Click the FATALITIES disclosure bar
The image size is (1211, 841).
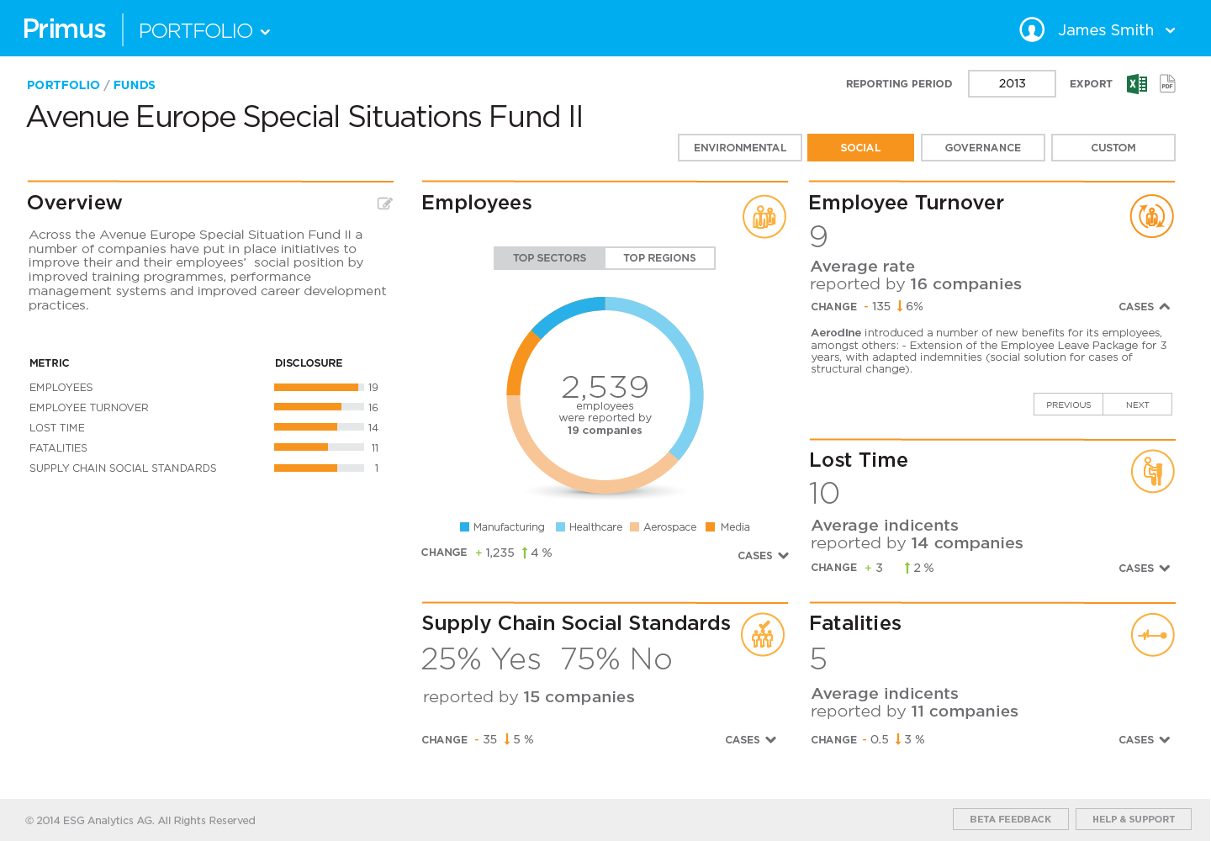tap(319, 447)
